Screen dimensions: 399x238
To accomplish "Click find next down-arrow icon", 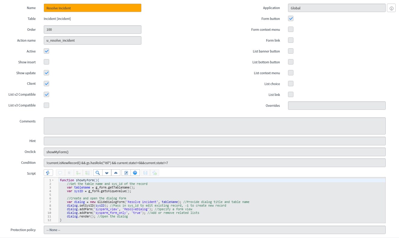I will click(x=107, y=173).
